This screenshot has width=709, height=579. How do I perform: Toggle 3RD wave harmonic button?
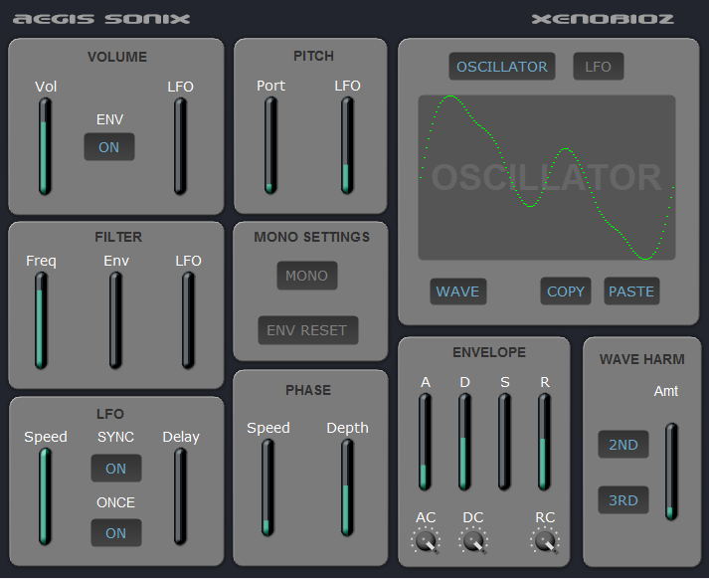tap(623, 500)
